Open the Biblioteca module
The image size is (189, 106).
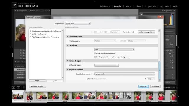pos(105,6)
